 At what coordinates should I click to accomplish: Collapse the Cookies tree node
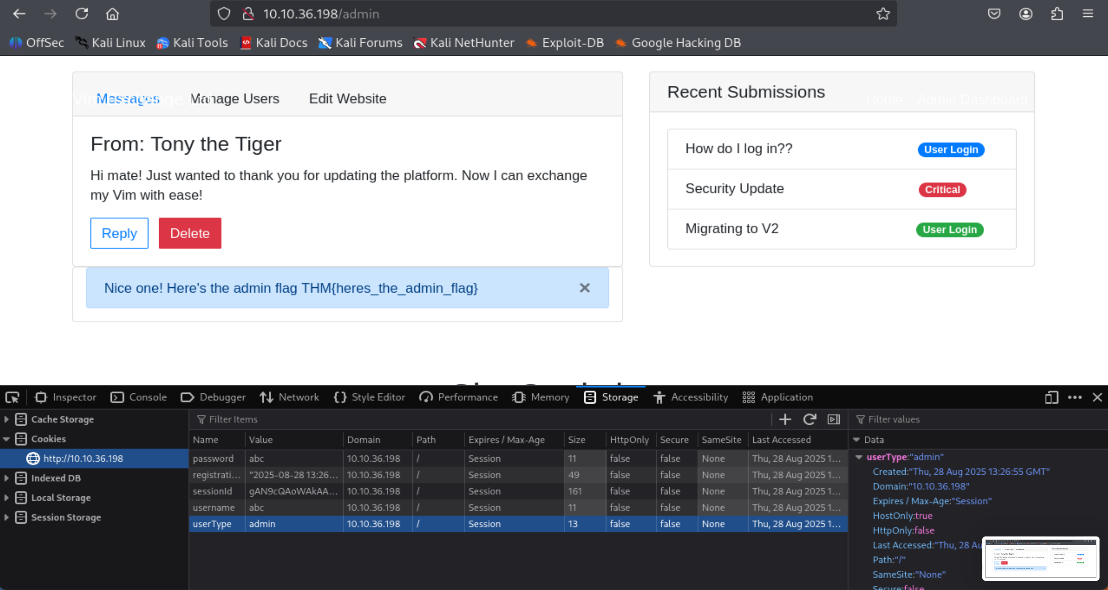pos(7,439)
